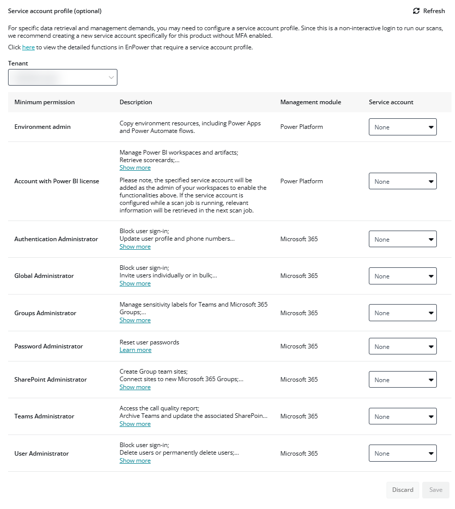455x509 pixels.
Task: Expand Show more under Authentication Administrator
Action: (135, 246)
